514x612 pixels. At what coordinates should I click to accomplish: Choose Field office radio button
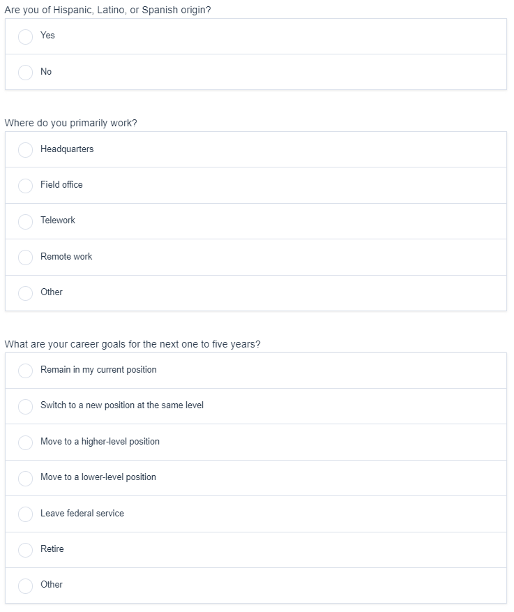26,186
